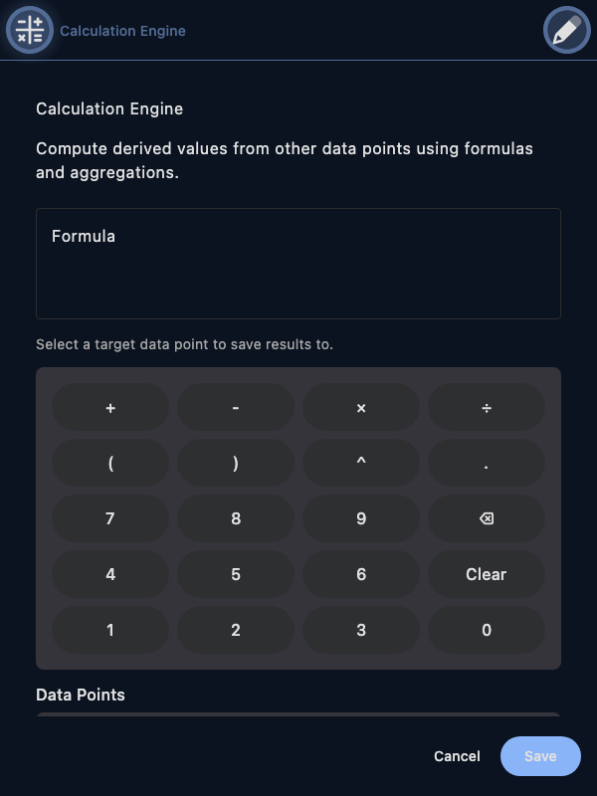Screen dimensions: 597x796
Task: Expand the Data Points section
Action: [x=81, y=695]
